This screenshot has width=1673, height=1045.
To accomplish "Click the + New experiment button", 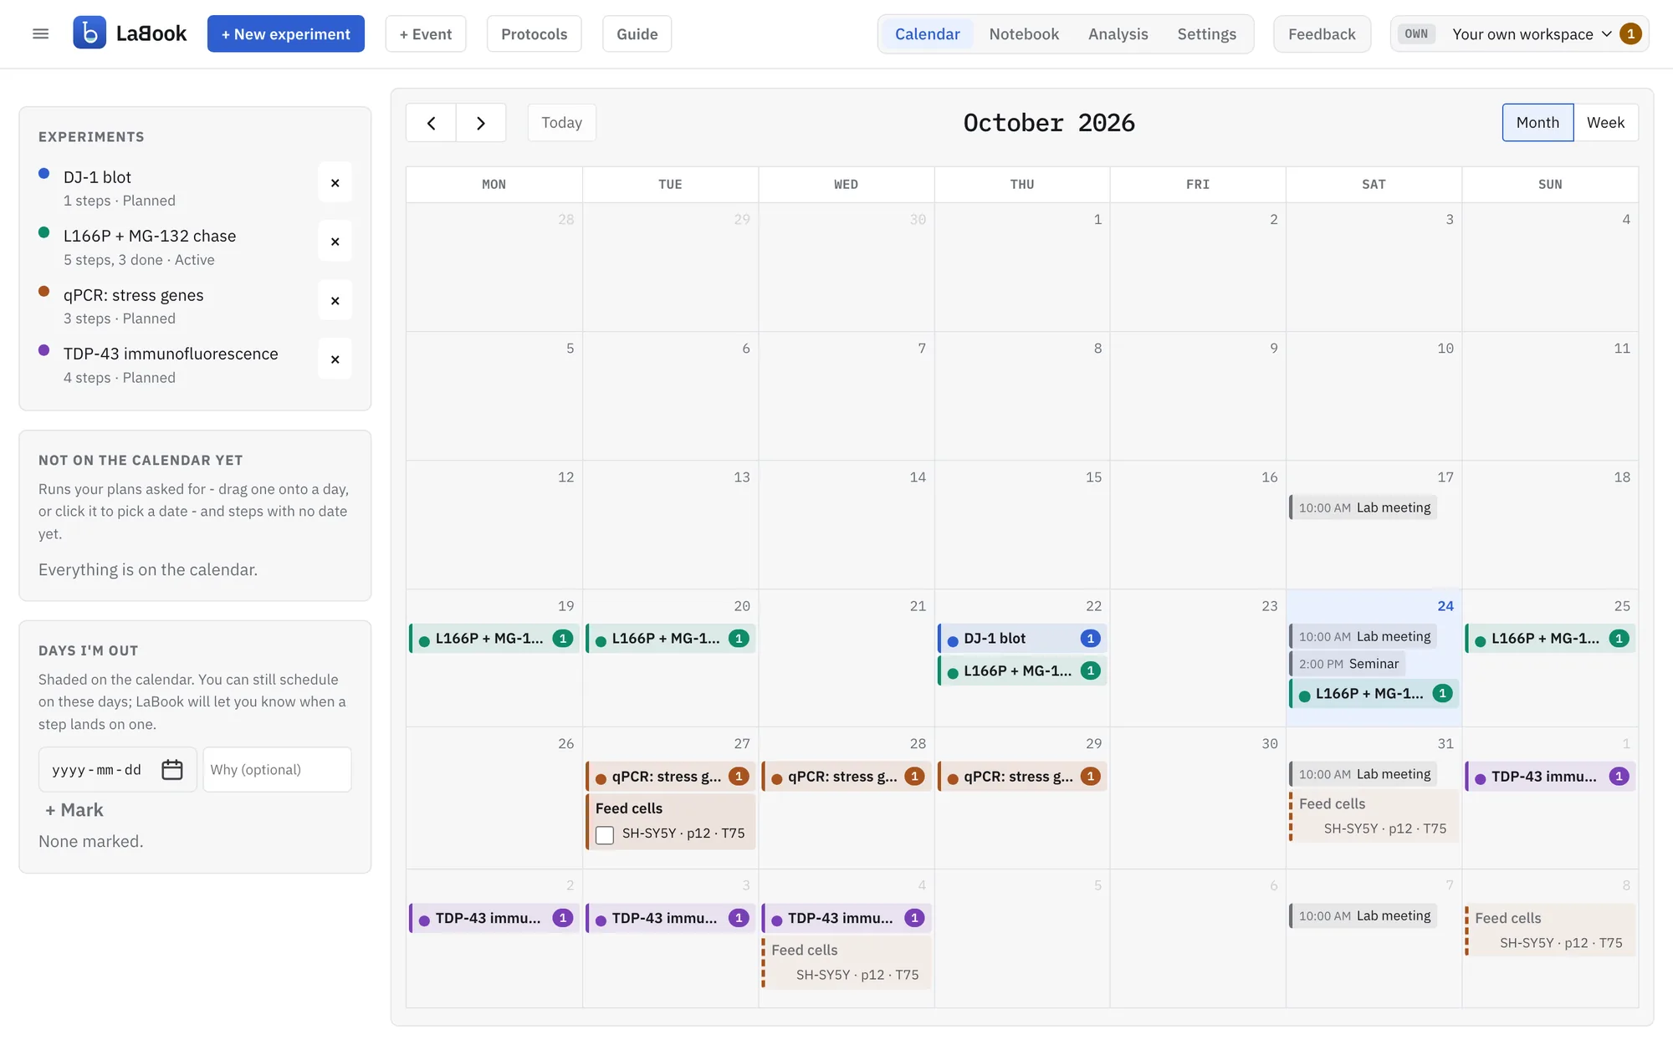I will (286, 34).
